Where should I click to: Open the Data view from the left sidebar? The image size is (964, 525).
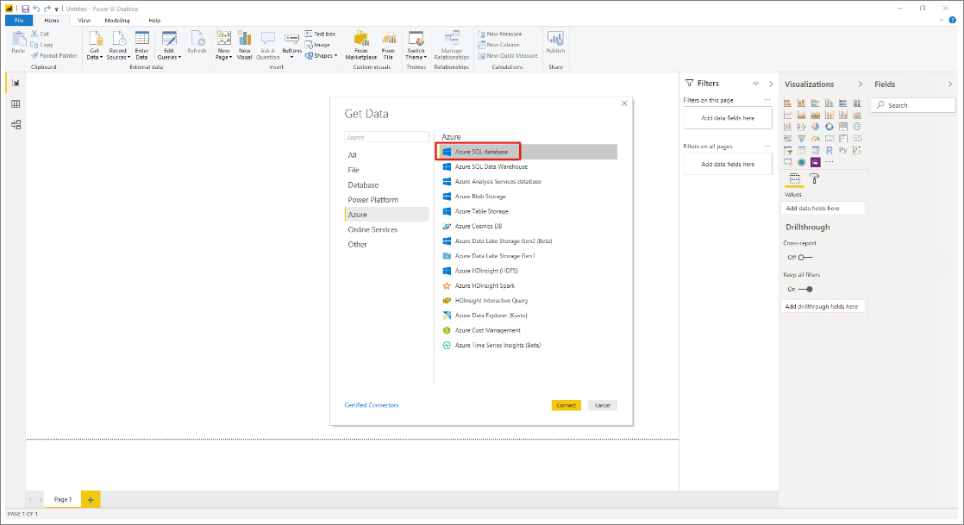point(15,103)
